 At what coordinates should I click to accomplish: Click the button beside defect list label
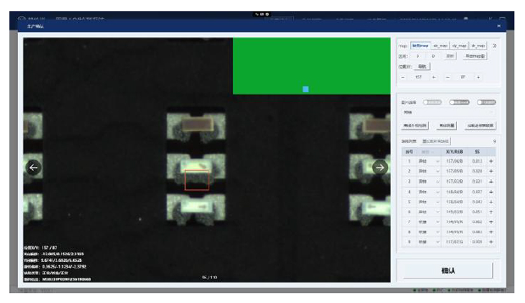click(x=435, y=141)
